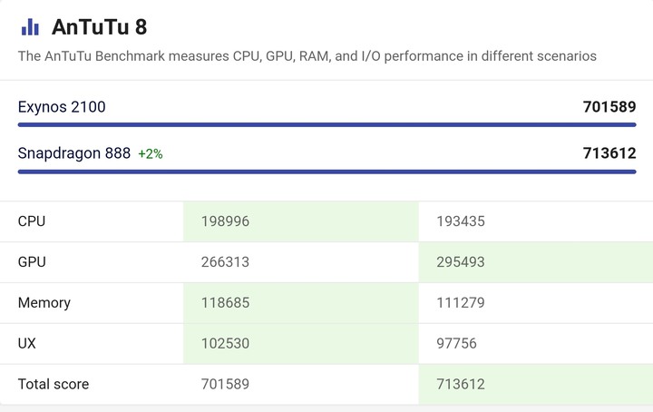
Task: Click Memory value 111279
Action: point(461,303)
